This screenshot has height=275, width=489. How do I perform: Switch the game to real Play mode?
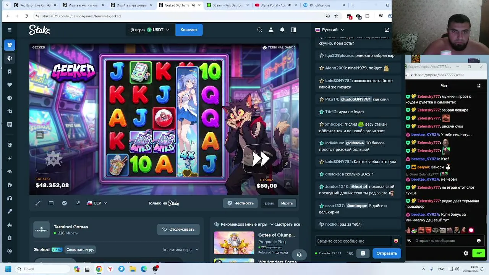tap(287, 203)
